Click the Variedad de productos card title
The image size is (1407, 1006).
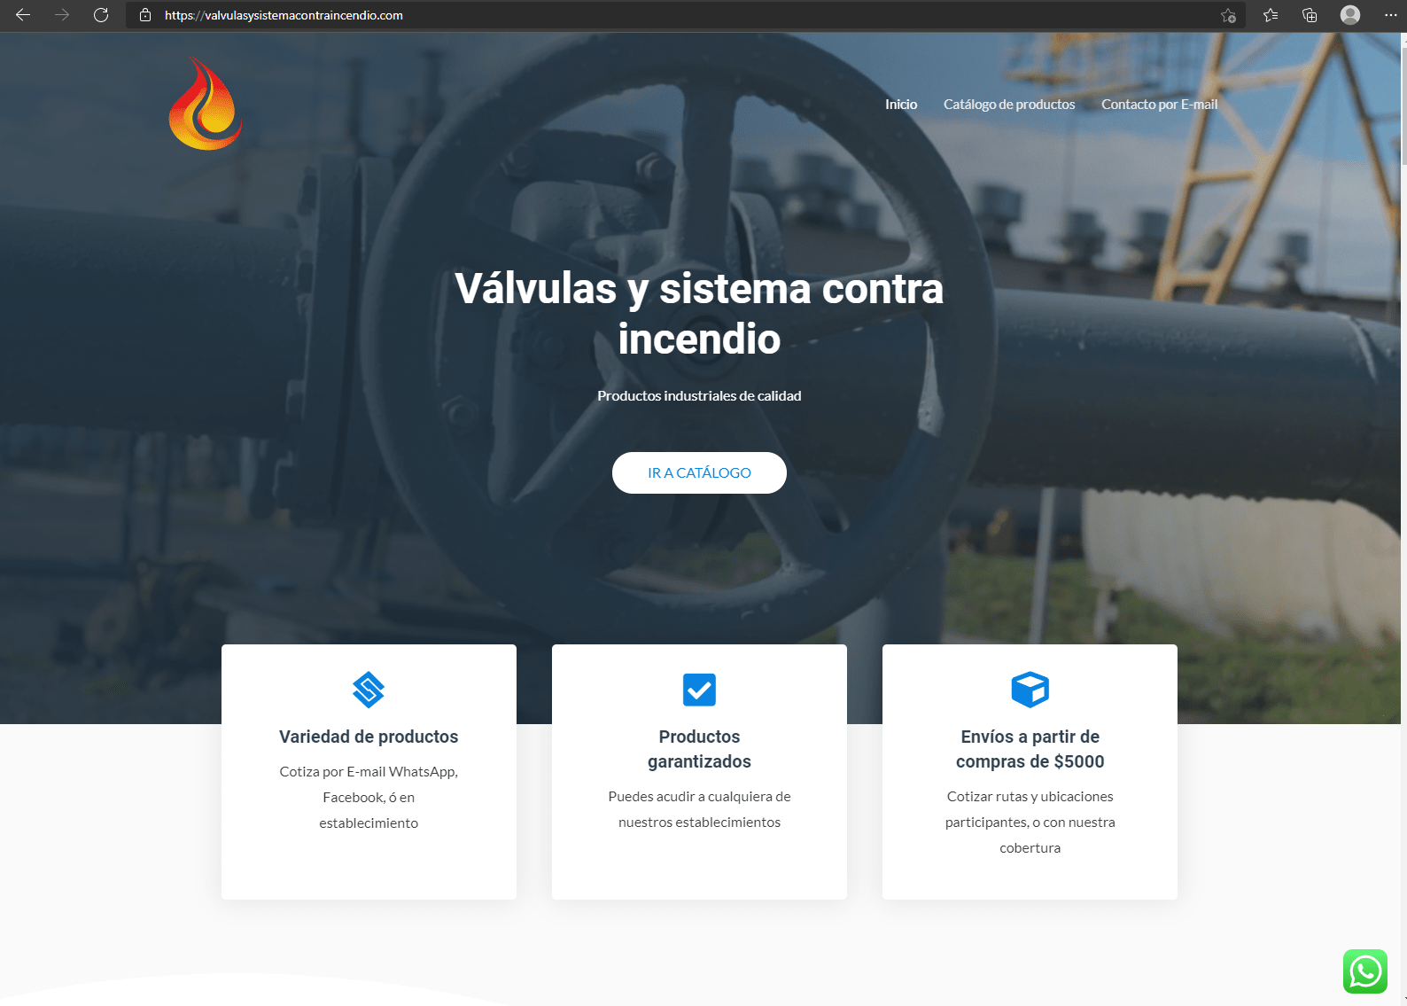[369, 737]
